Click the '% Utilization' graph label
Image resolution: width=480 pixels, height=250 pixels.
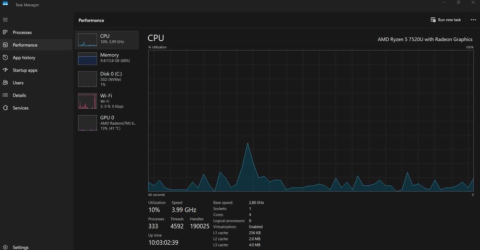point(157,47)
